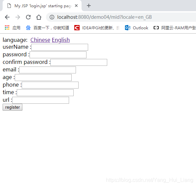Open a new tab with plus icon

click(89, 6)
